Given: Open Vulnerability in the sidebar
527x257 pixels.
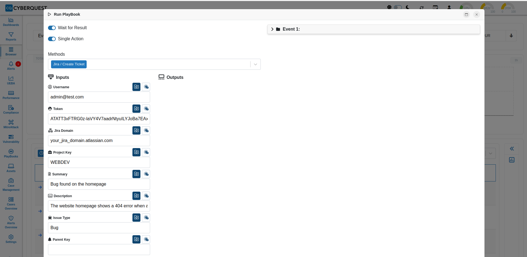Looking at the screenshot, I should point(11,139).
